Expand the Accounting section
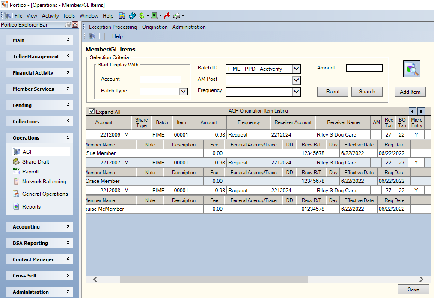This screenshot has width=434, height=298. [39, 227]
